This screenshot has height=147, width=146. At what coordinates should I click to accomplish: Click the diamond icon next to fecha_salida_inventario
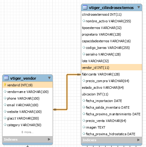(x=84, y=107)
